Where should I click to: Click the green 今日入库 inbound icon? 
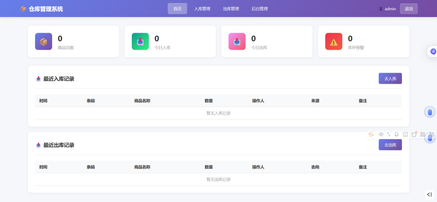click(140, 41)
